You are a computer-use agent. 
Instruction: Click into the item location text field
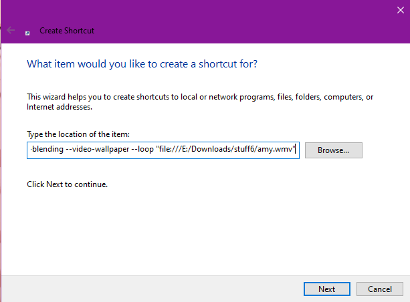(163, 150)
